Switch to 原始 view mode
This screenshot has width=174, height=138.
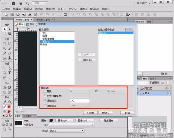point(19,24)
